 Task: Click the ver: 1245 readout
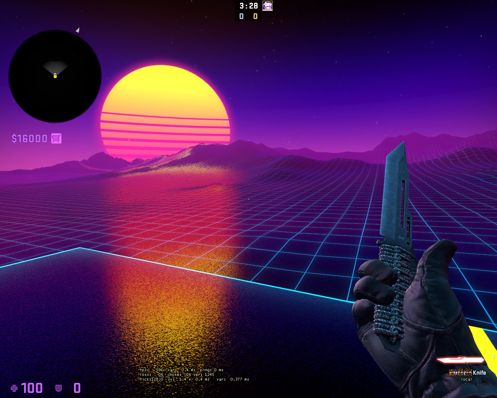click(204, 375)
